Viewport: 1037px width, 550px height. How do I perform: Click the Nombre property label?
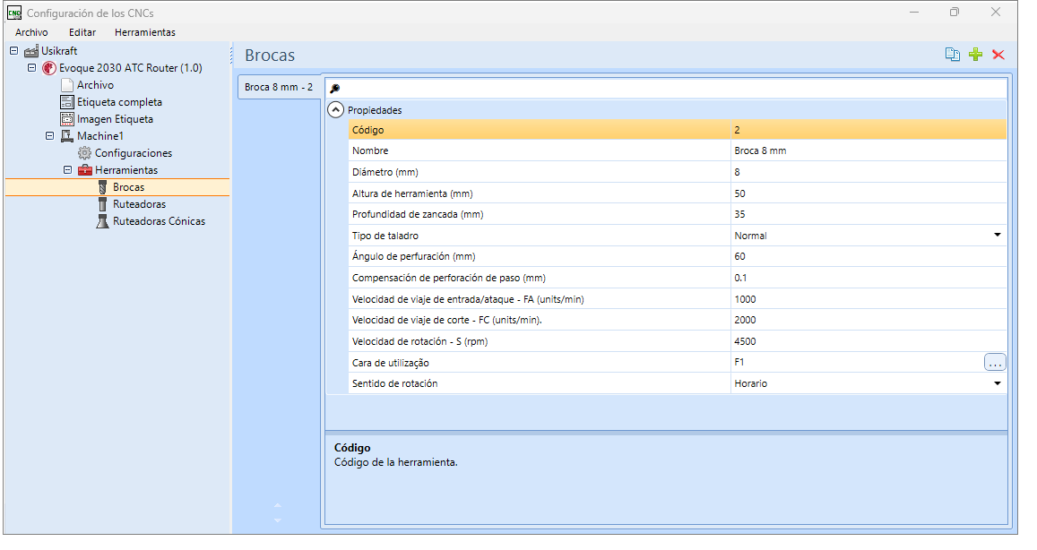[x=370, y=150]
